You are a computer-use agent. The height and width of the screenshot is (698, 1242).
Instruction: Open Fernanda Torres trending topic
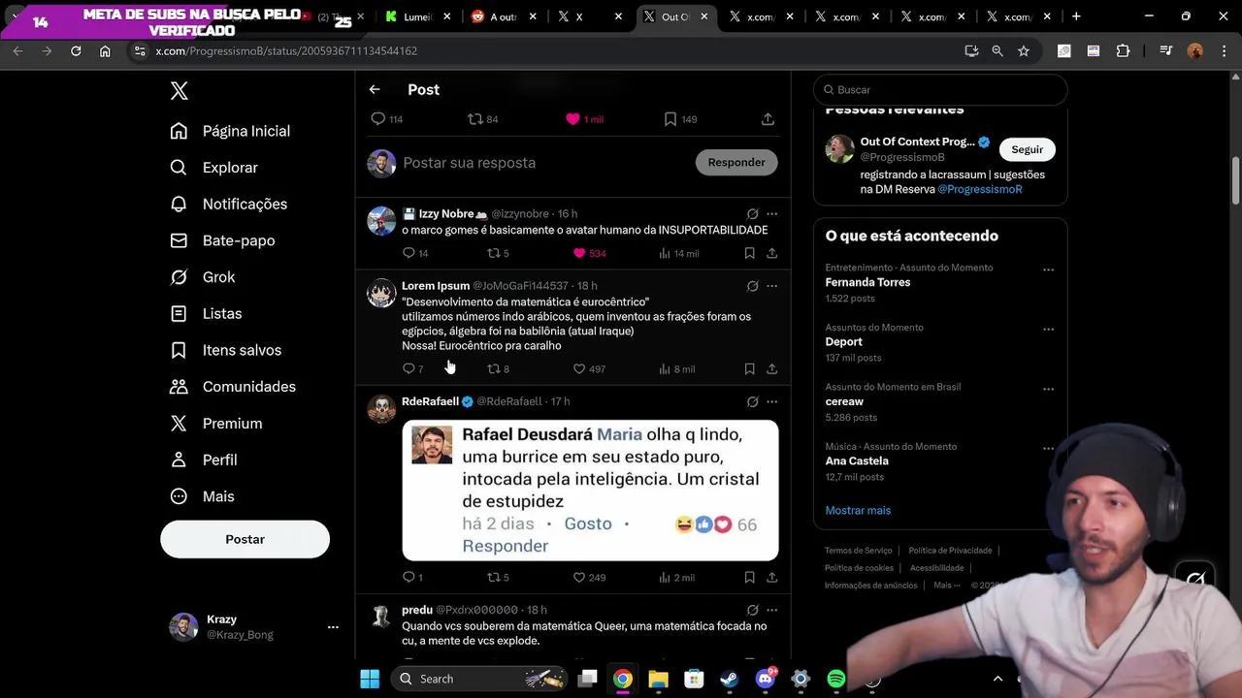pyautogui.click(x=867, y=282)
